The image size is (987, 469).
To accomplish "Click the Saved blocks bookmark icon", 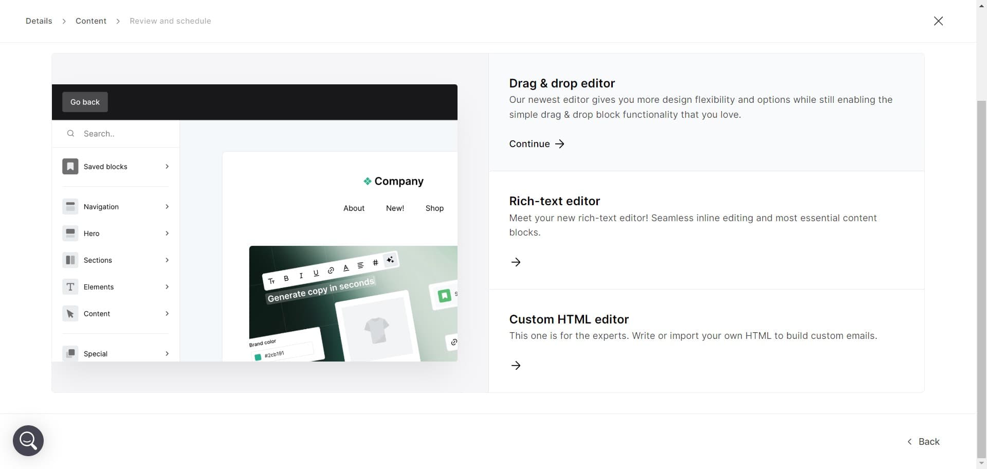I will [x=70, y=167].
